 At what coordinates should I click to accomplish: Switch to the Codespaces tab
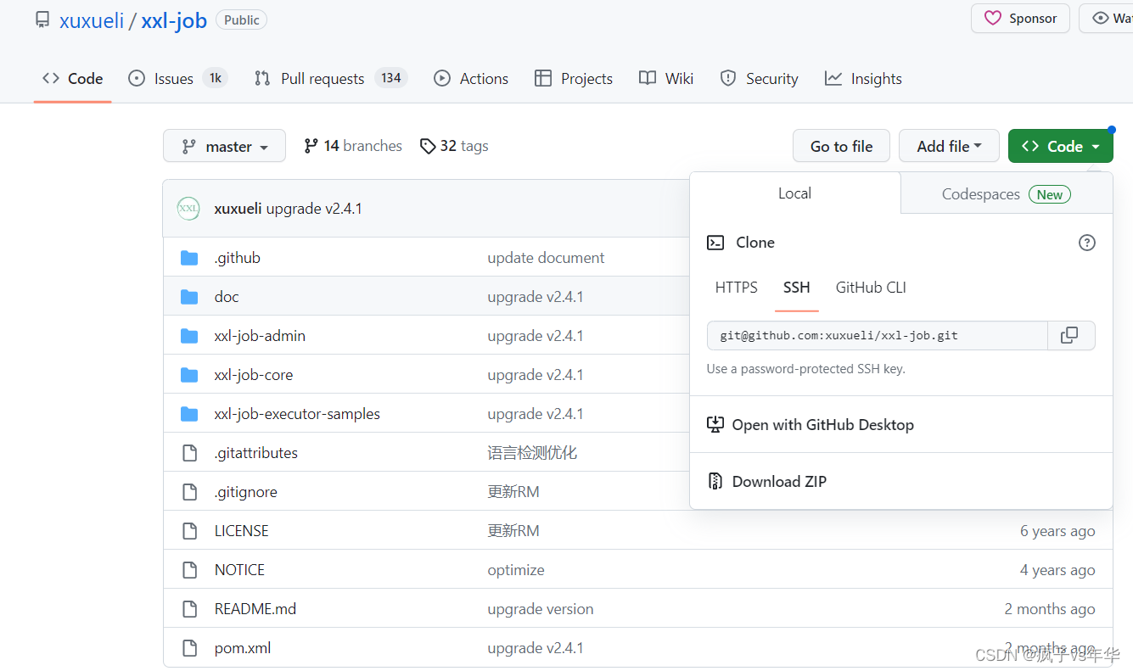point(1007,194)
